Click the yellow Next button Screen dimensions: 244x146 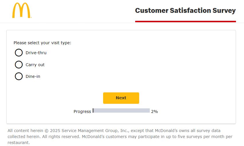[x=121, y=98]
